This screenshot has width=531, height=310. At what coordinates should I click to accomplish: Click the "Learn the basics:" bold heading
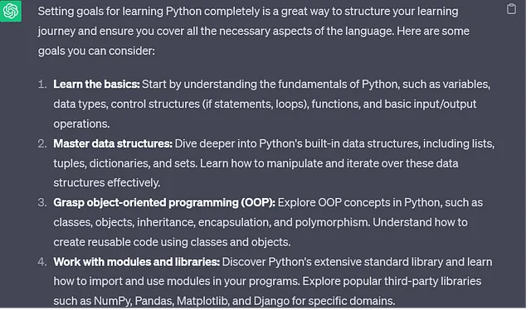[x=96, y=84]
